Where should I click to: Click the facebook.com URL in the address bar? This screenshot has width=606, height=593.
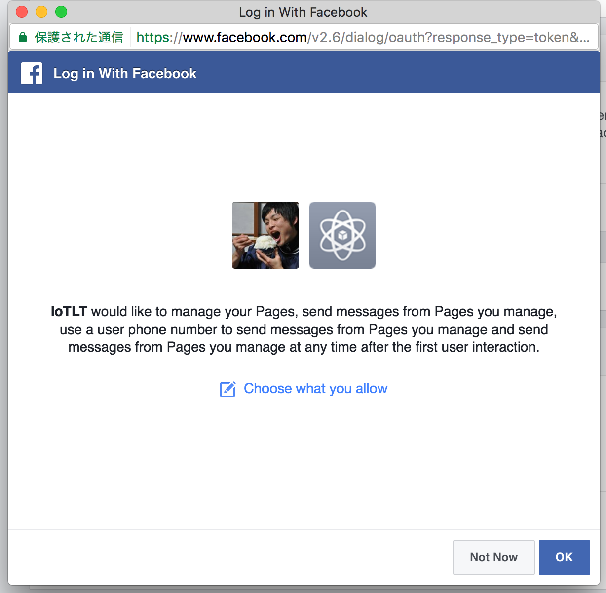tap(363, 37)
